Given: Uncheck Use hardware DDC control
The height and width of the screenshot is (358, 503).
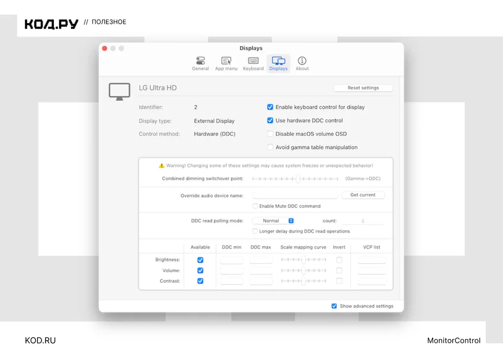Looking at the screenshot, I should click(270, 120).
